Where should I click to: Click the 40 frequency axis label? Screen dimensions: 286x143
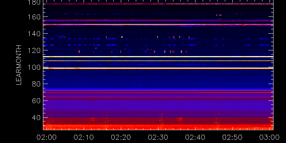click(x=36, y=118)
